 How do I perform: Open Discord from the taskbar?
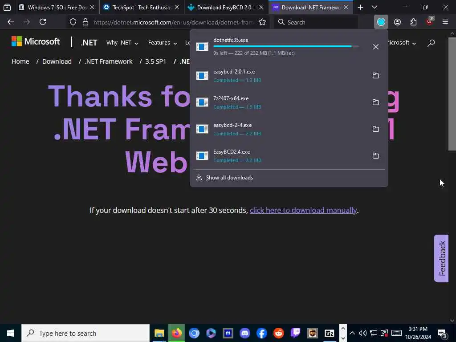tap(244, 333)
